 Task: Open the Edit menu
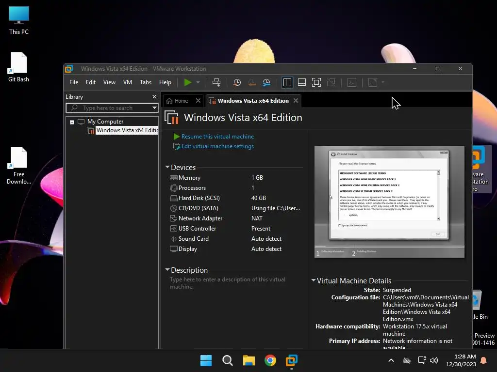tap(91, 82)
